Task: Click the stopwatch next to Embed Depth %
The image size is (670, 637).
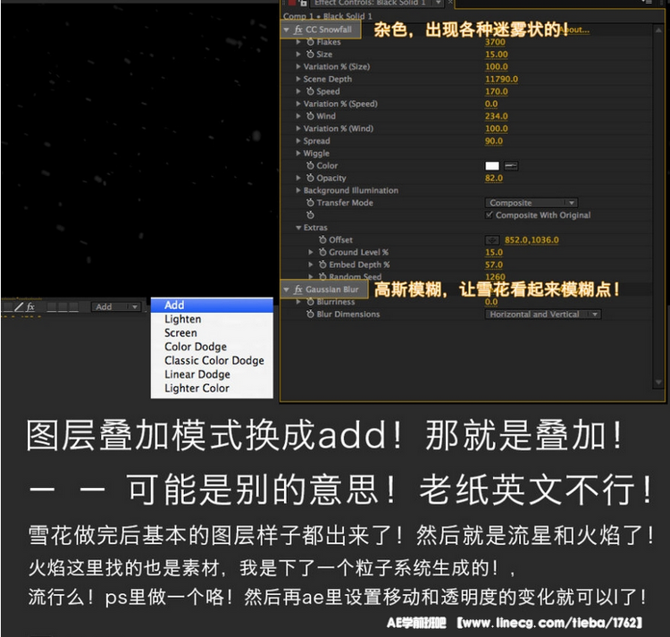Action: pyautogui.click(x=322, y=264)
